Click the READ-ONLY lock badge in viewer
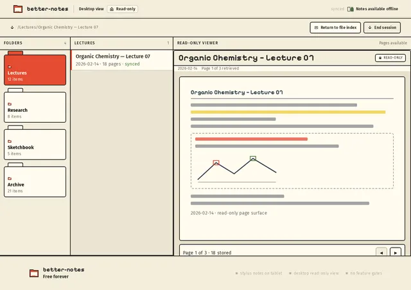 [x=390, y=58]
